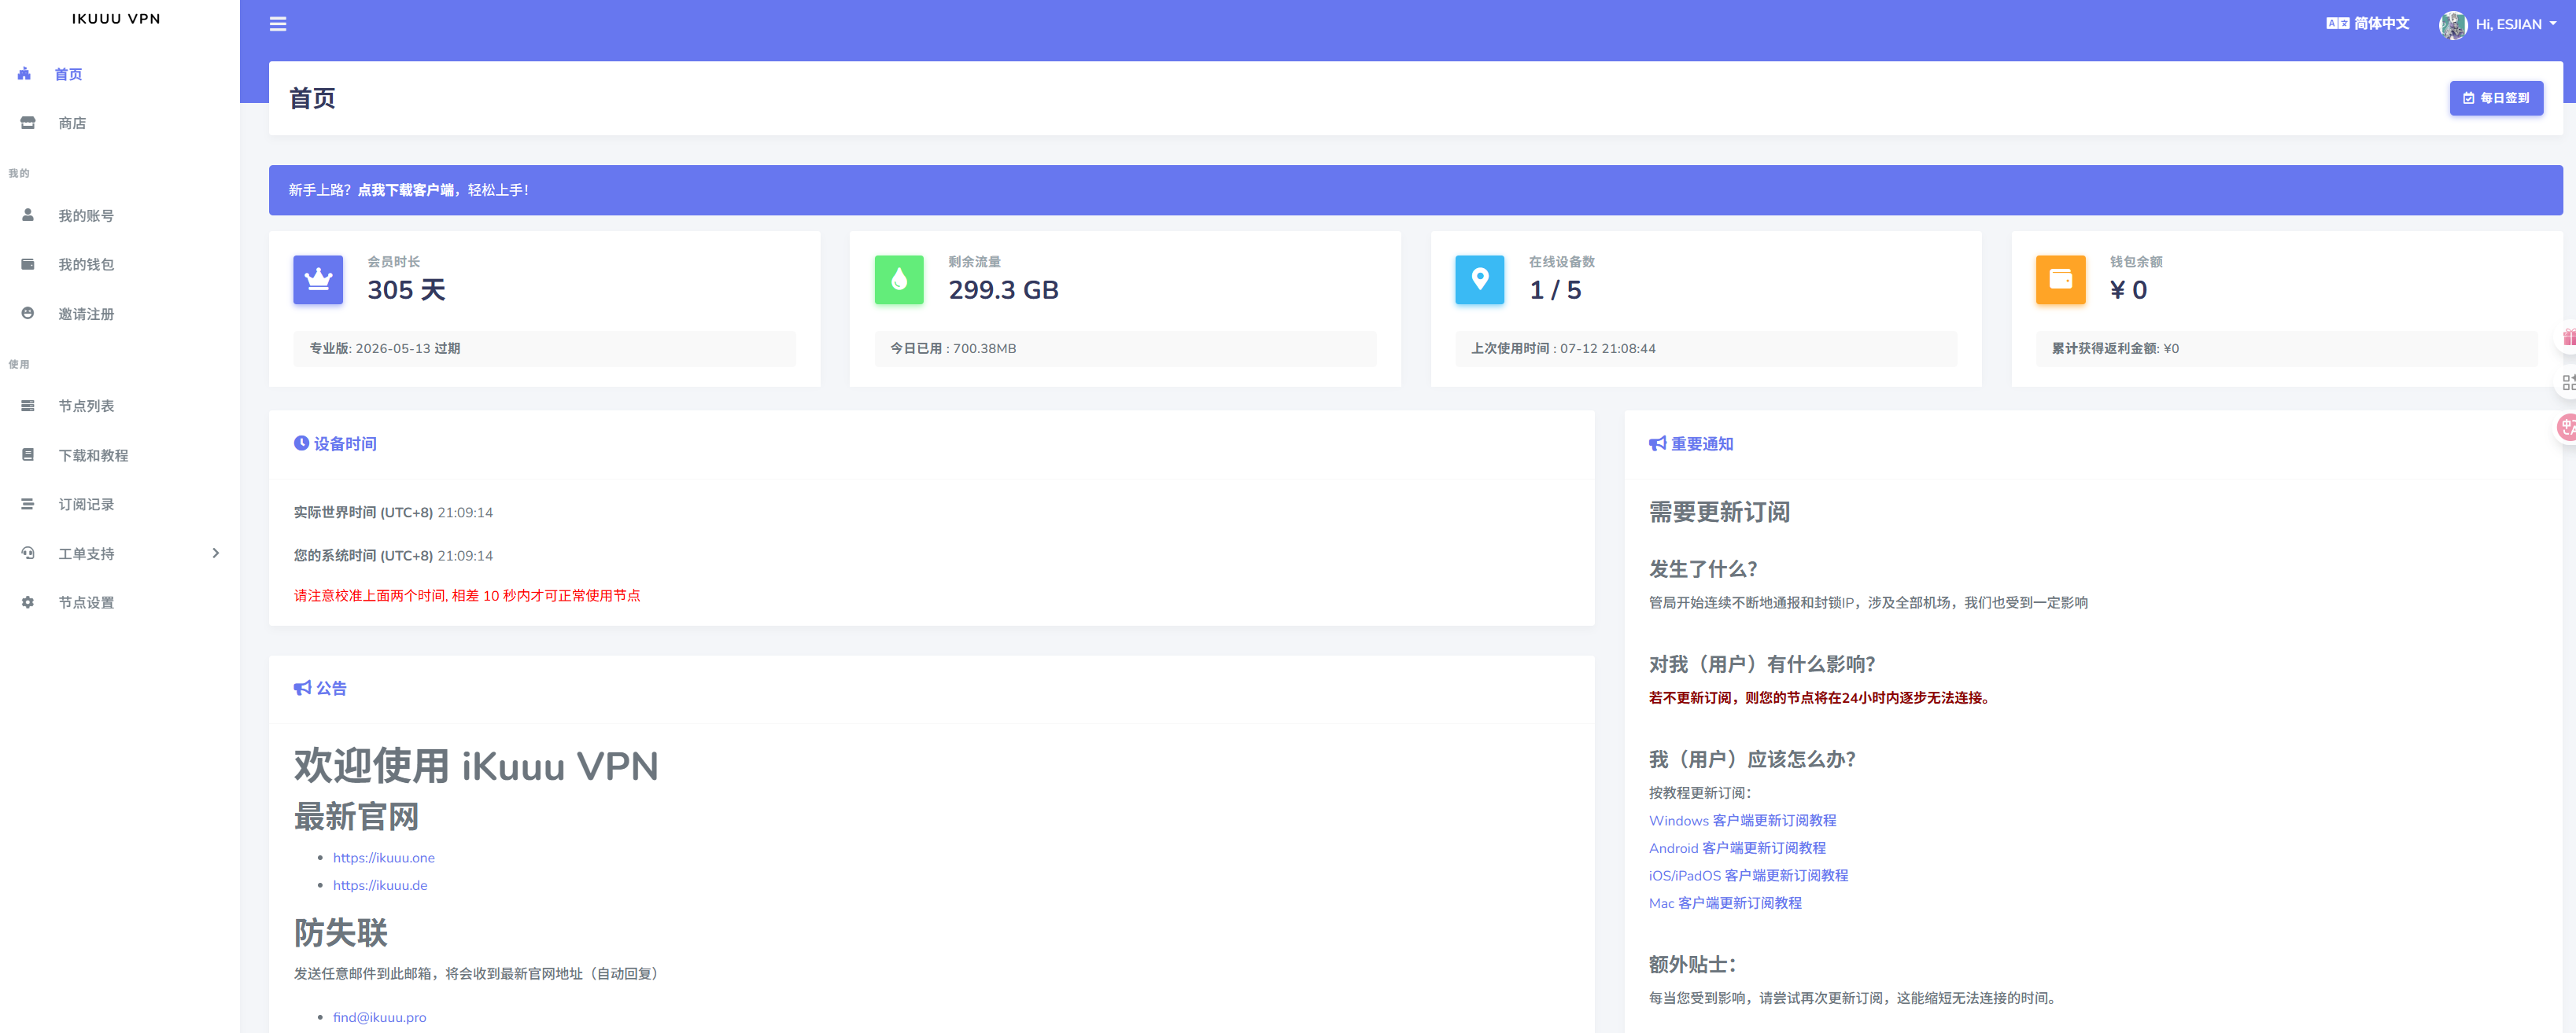Toggle the sidebar with the hamburger icon
The image size is (2576, 1033).
pyautogui.click(x=278, y=24)
